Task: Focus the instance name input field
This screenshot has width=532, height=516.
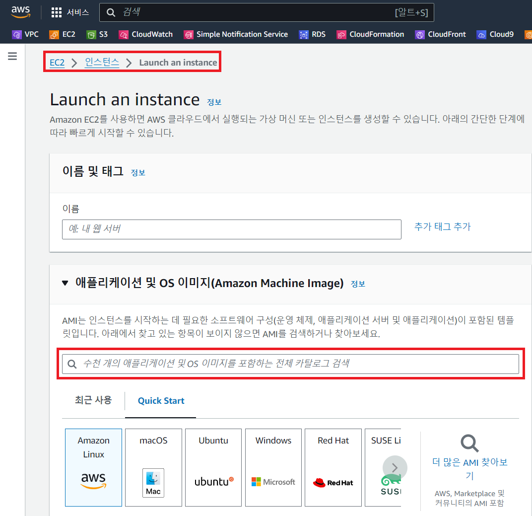Action: [231, 229]
